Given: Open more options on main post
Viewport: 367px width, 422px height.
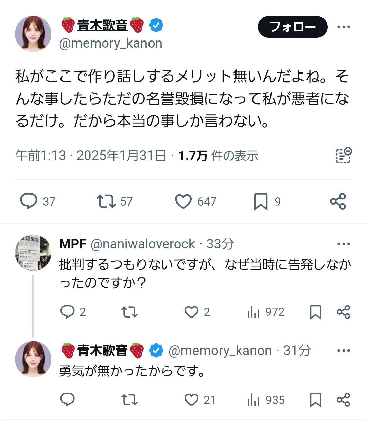Looking at the screenshot, I should (x=344, y=27).
